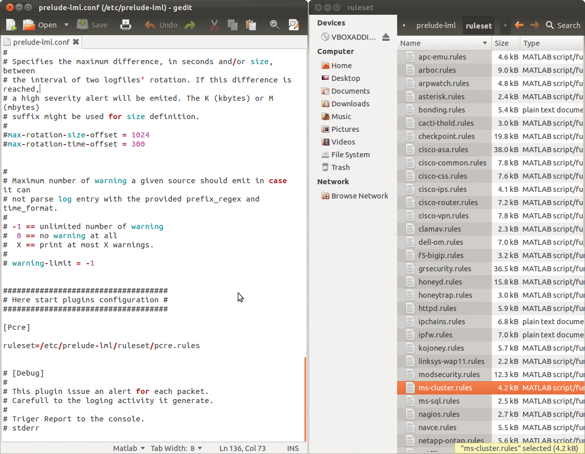The image size is (585, 454).
Task: Cut the selected text
Action: click(x=214, y=25)
